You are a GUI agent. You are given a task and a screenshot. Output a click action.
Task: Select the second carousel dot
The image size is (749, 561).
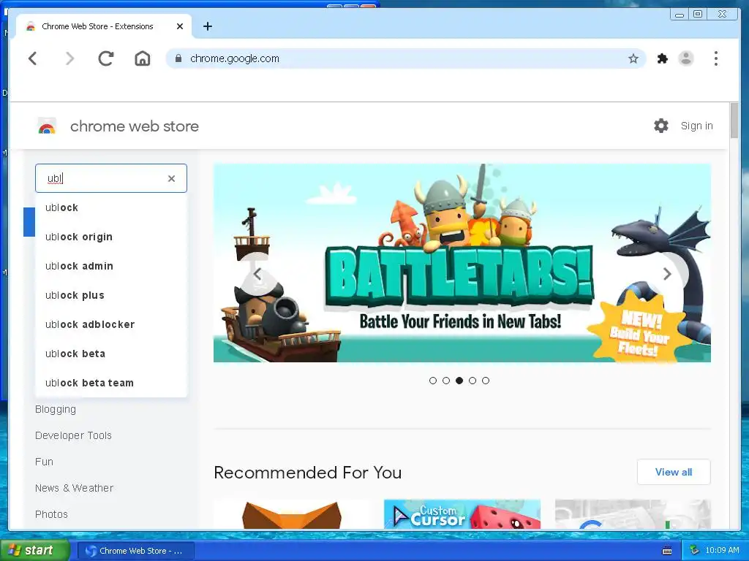point(446,380)
